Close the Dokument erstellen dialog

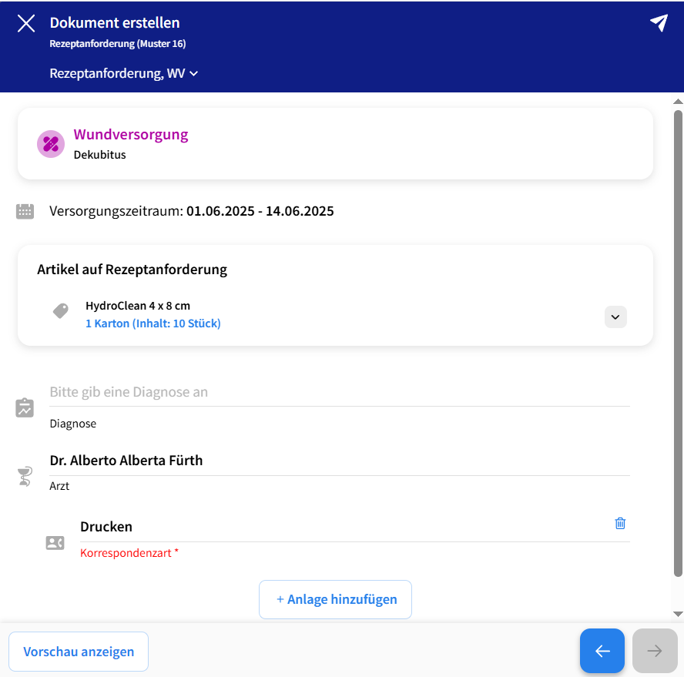point(26,23)
